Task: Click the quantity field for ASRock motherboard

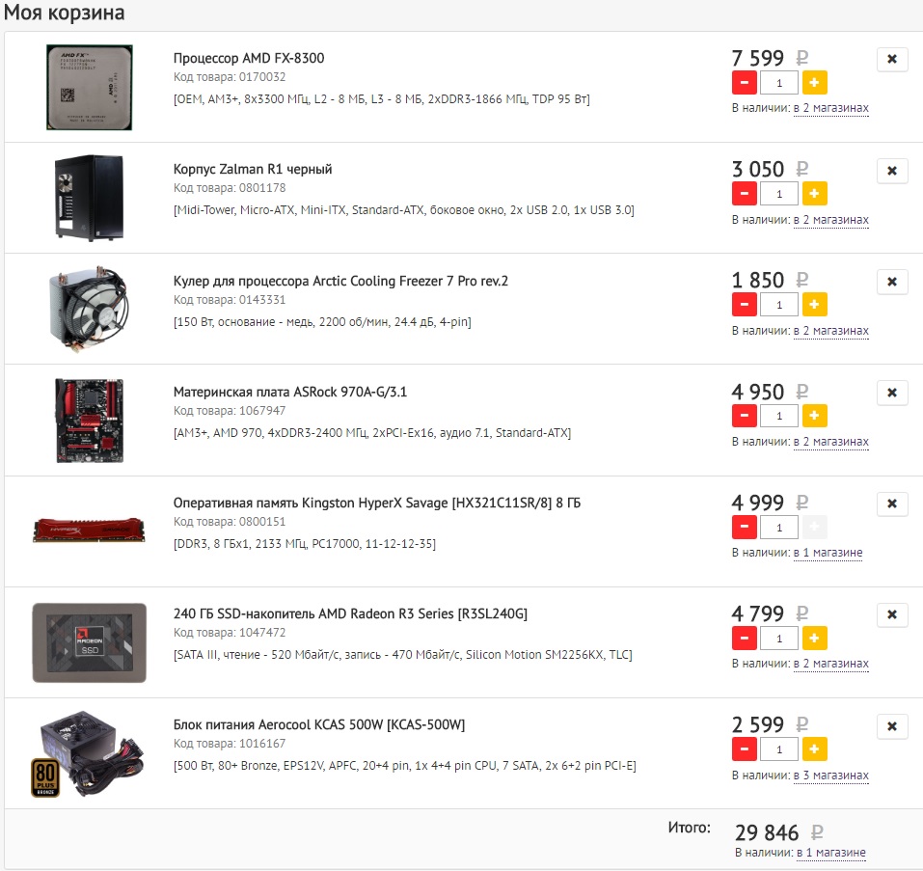Action: (x=778, y=416)
